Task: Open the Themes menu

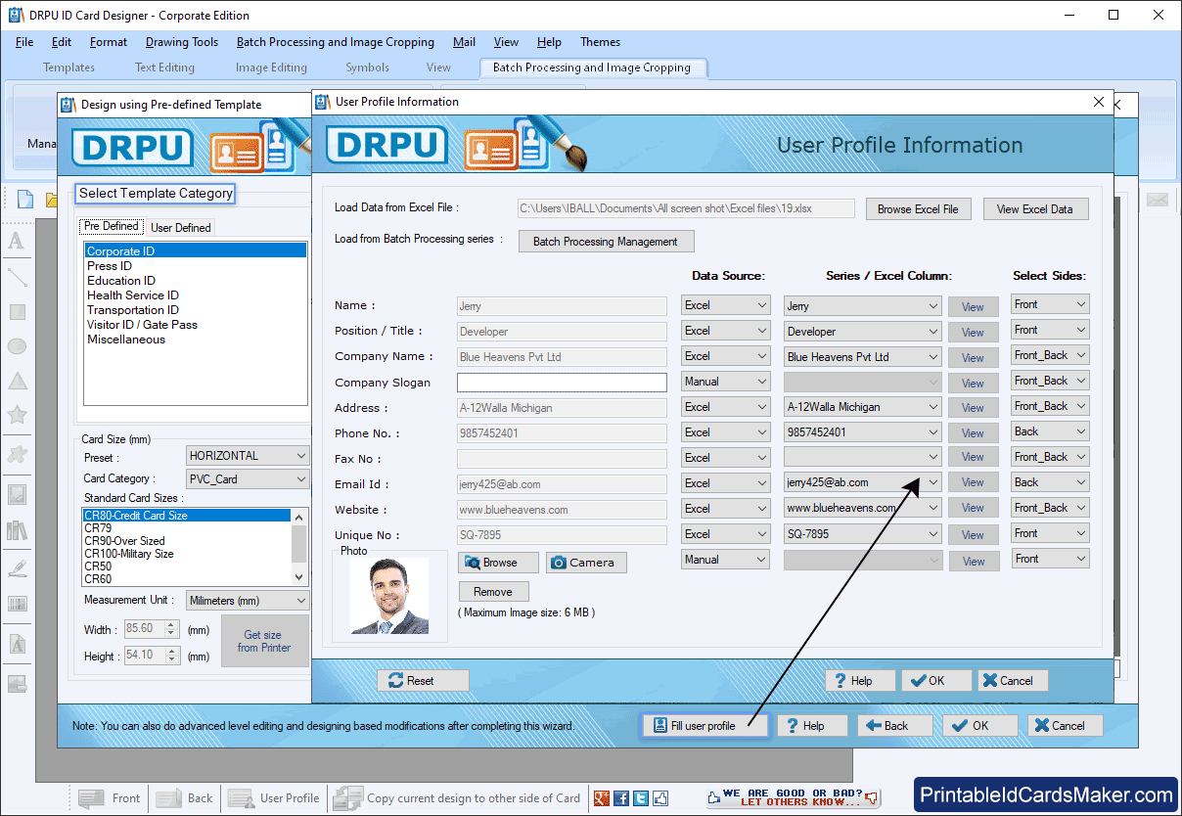Action: (x=600, y=42)
